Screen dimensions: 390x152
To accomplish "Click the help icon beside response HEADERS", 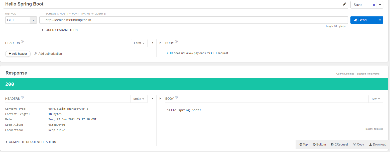I will pyautogui.click(x=22, y=97).
